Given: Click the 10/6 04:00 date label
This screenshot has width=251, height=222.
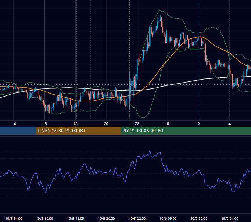Looking at the screenshot, I should [230, 218].
